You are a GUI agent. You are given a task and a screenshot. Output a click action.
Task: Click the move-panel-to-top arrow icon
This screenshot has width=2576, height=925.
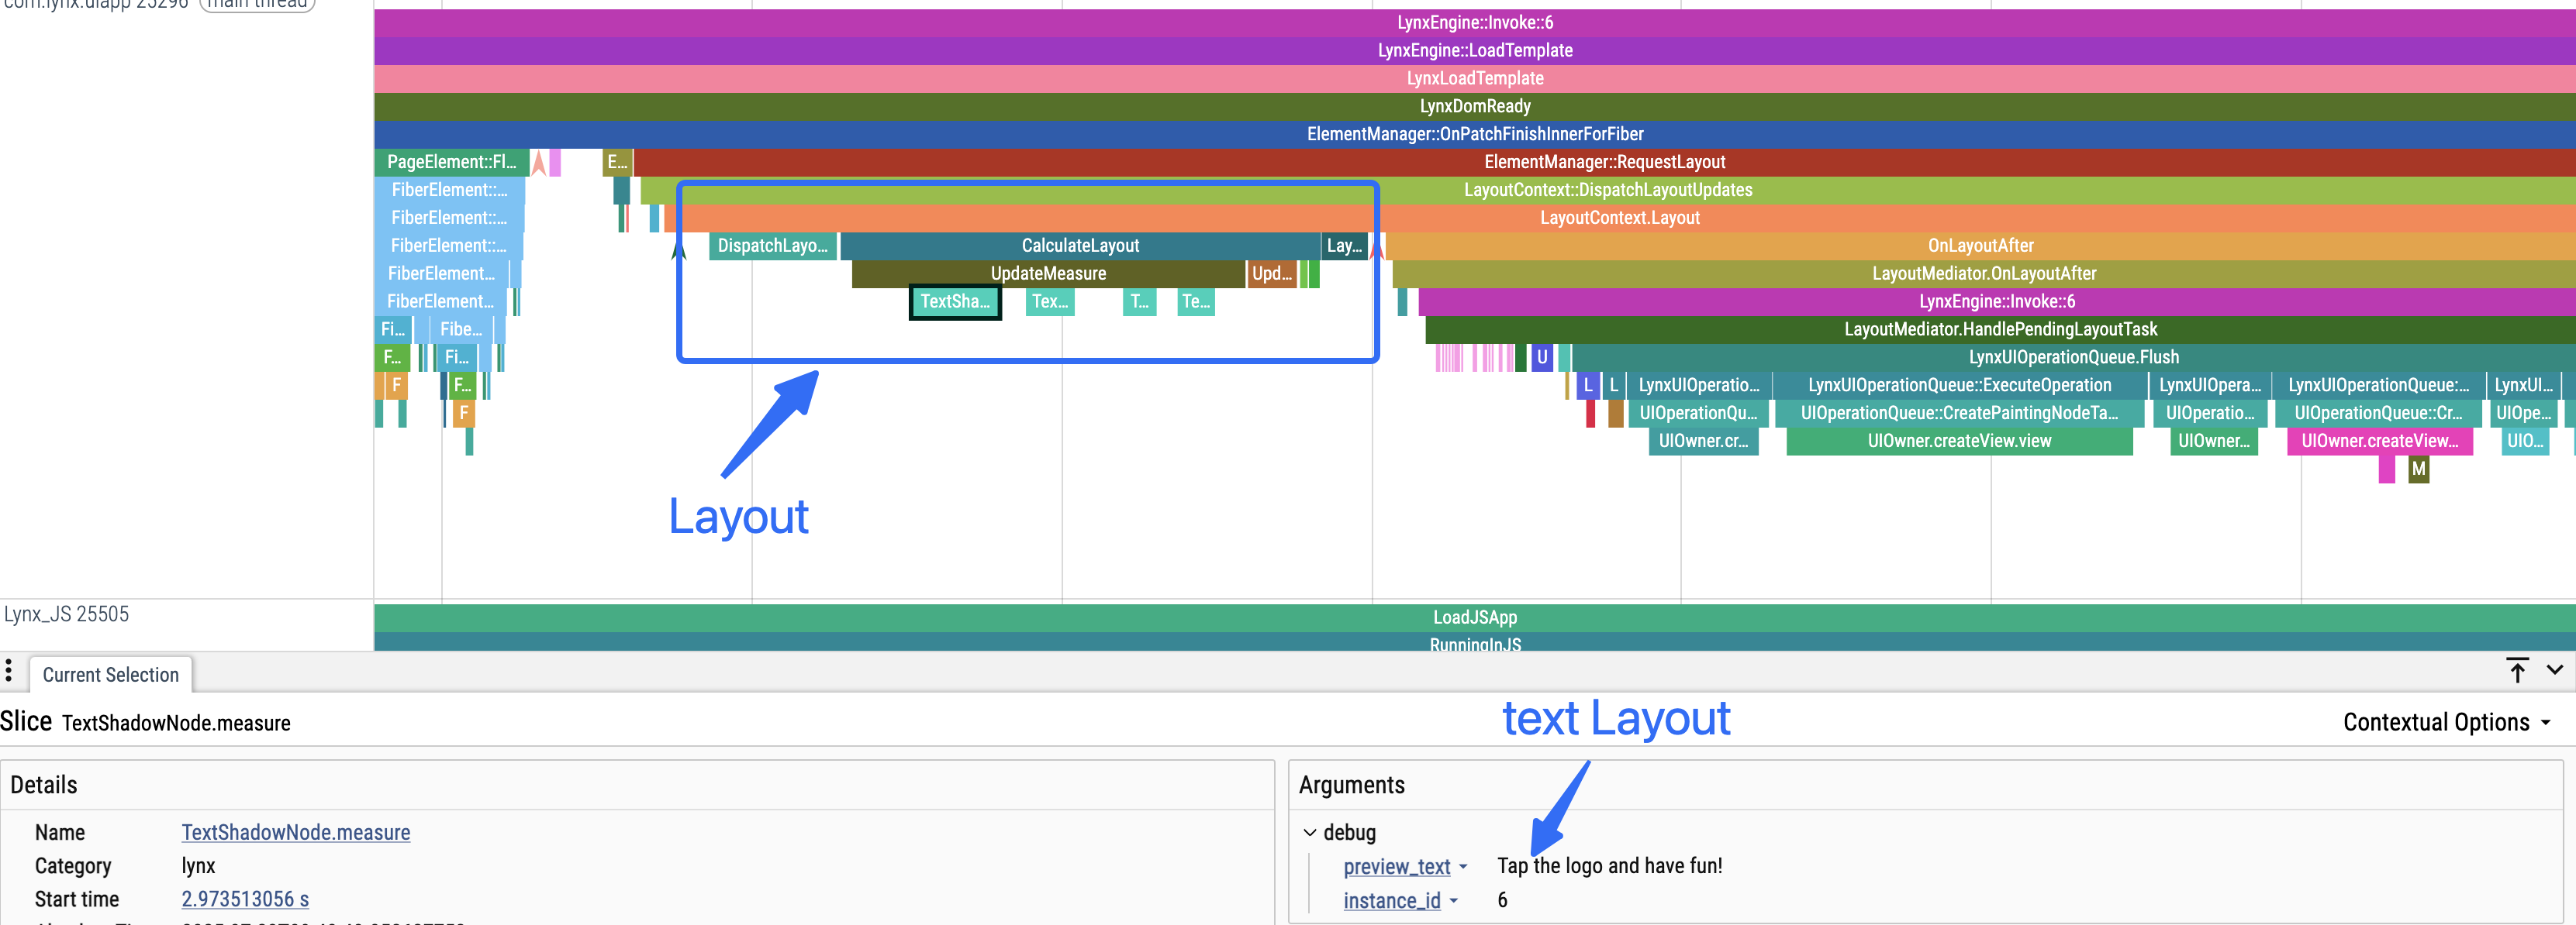tap(2517, 670)
